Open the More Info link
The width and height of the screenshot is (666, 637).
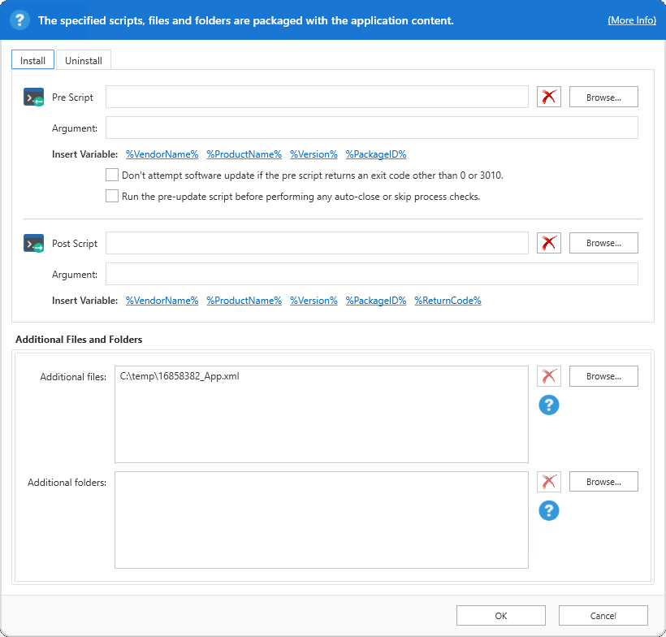point(632,19)
